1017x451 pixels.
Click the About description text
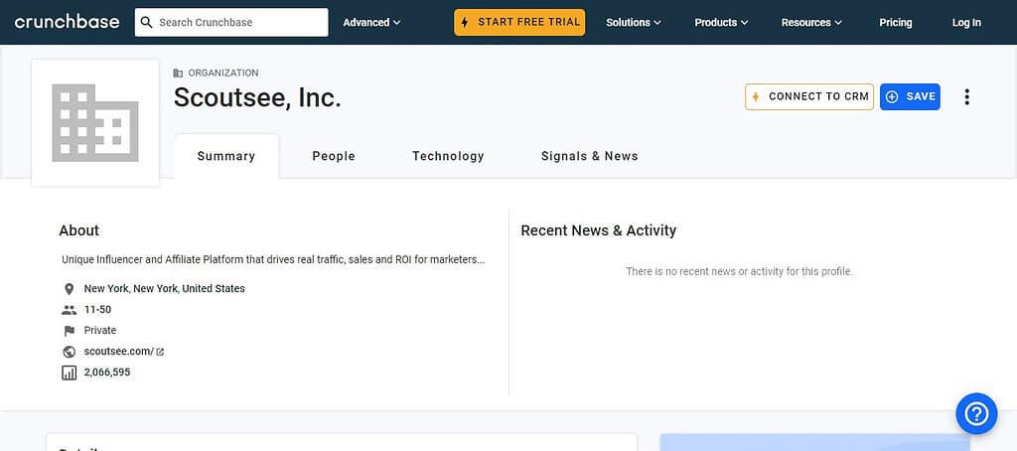coord(273,259)
